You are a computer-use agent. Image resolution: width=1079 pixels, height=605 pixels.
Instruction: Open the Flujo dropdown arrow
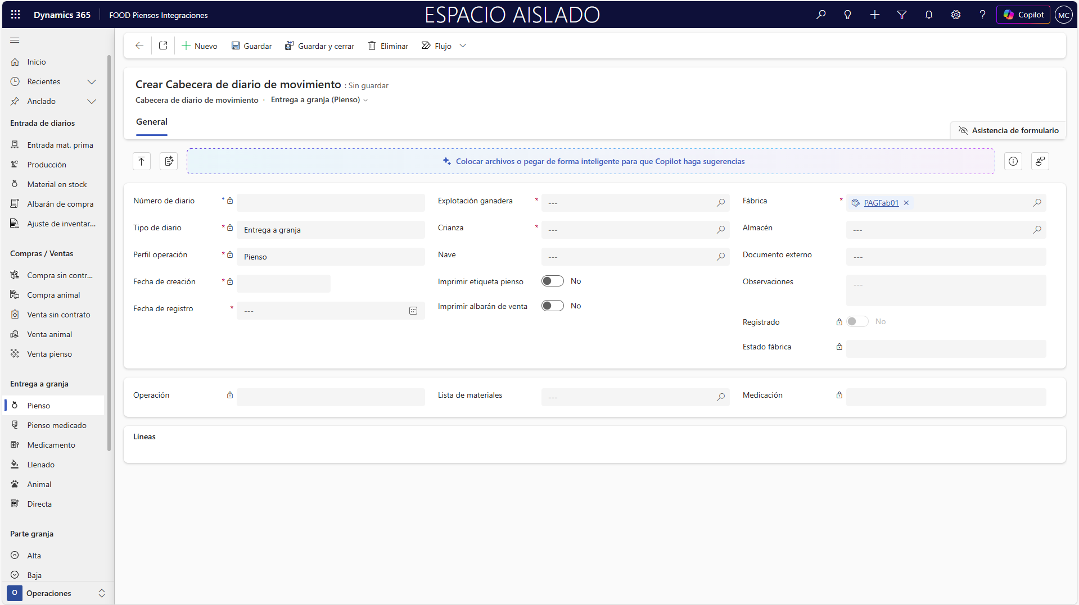tap(463, 46)
